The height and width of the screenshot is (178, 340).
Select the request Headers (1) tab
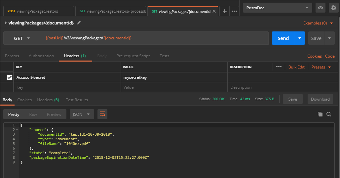[75, 56]
